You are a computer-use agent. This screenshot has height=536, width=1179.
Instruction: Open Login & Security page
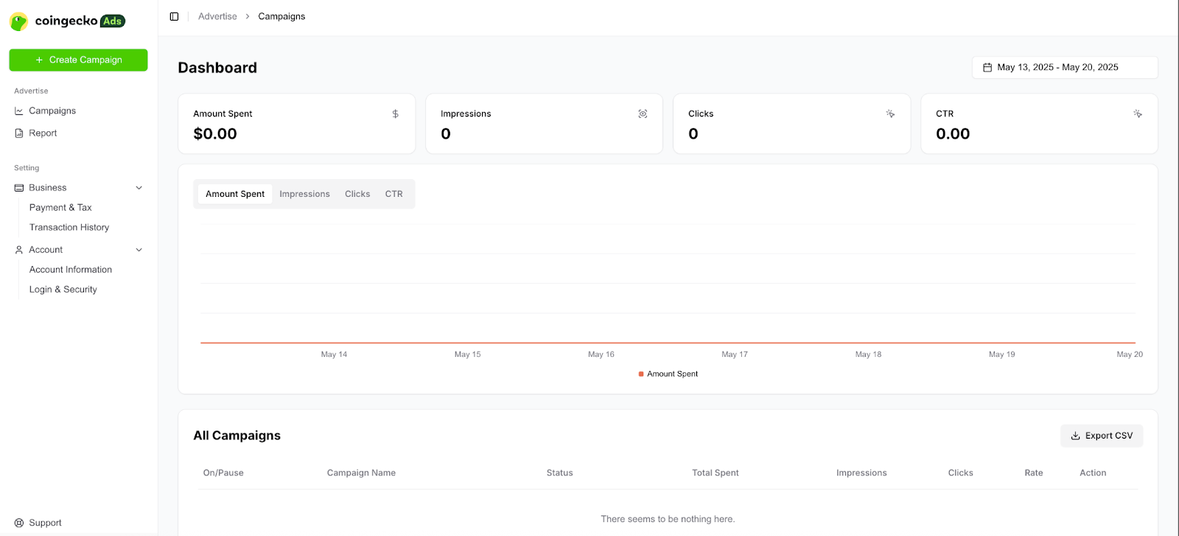(63, 290)
